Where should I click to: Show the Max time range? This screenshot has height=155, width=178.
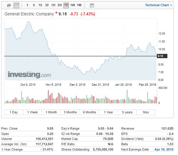146,112
